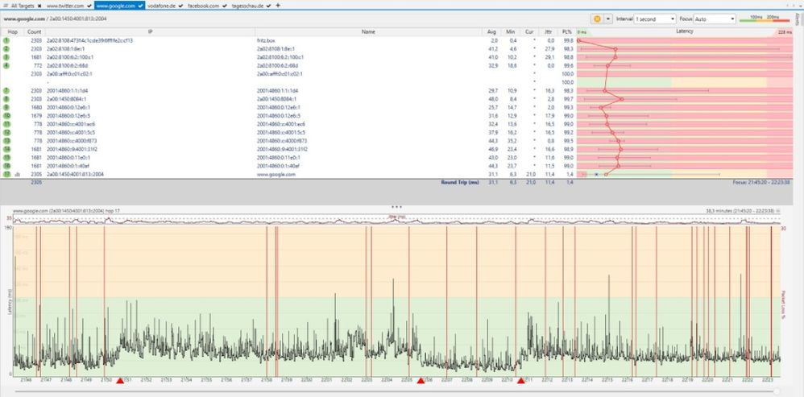This screenshot has height=397, width=804.
Task: Select hop 11 green circle icon
Action: (6, 124)
